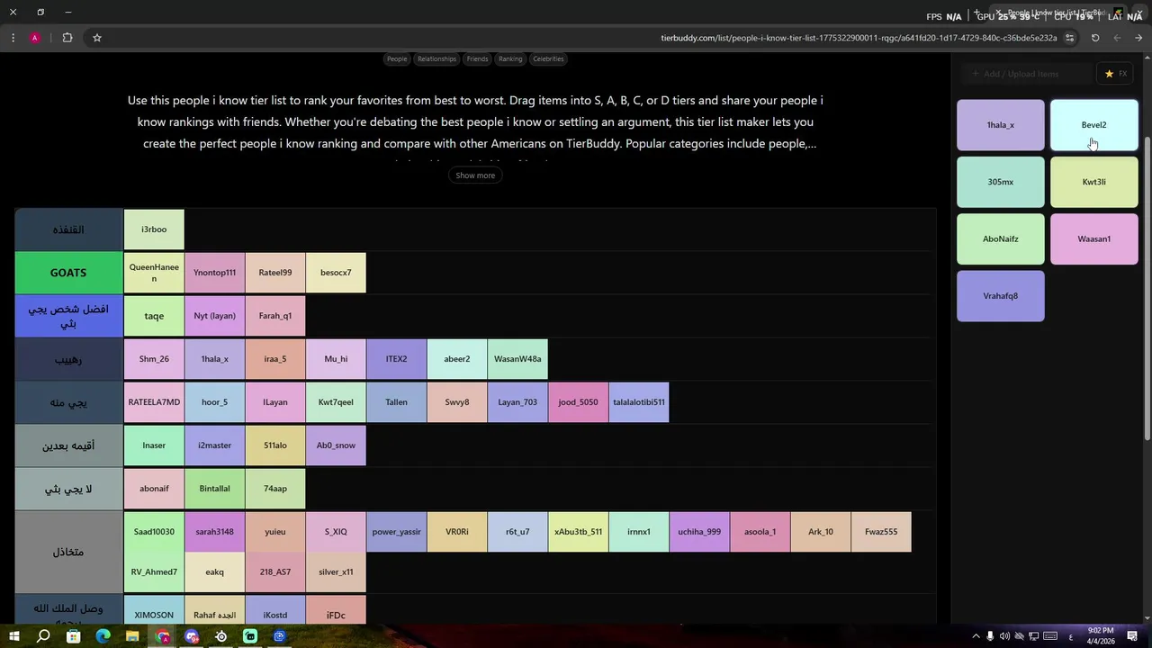Screen dimensions: 1152x648
Task: Click the رهيب tier label
Action: [68, 359]
